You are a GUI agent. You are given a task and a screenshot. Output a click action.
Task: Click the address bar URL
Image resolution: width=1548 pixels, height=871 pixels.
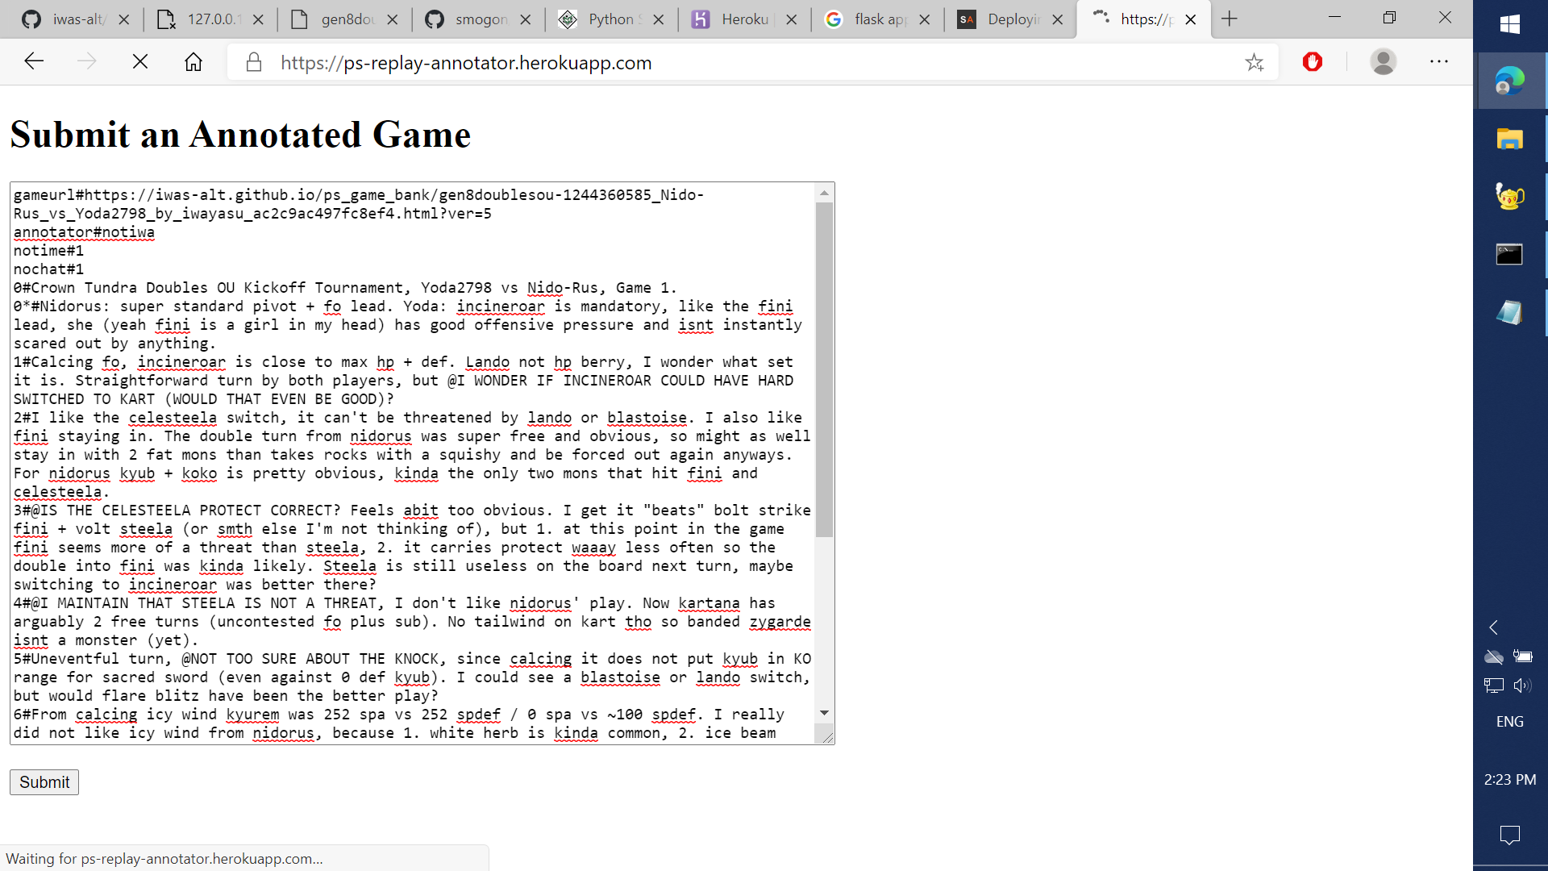tap(466, 63)
